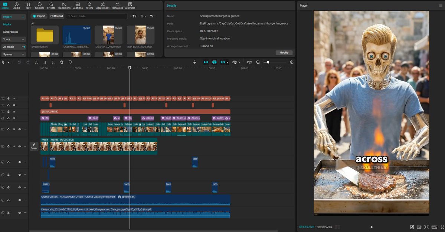Open the Stickers panel

39,5
